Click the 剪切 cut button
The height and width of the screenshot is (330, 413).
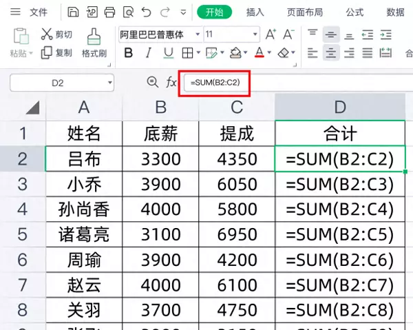[x=56, y=34]
